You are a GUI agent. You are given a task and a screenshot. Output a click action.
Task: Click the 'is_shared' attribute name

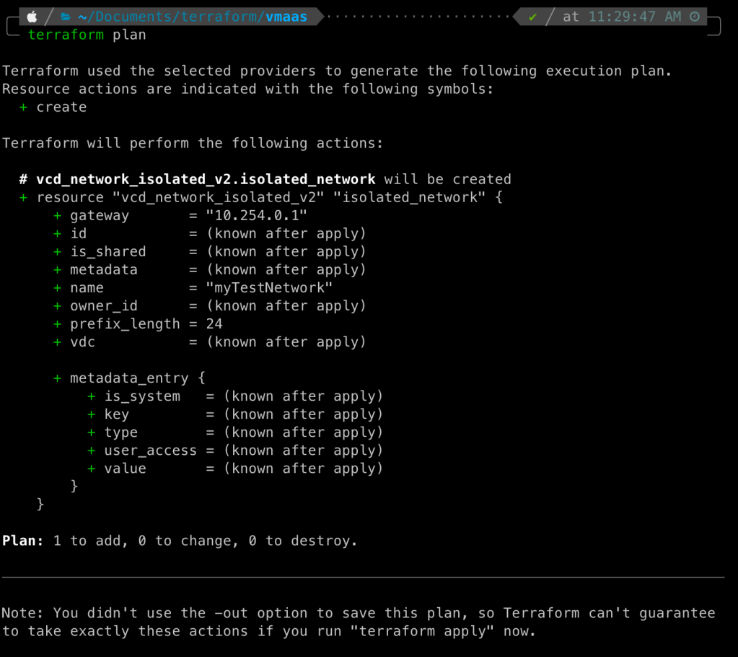[108, 251]
